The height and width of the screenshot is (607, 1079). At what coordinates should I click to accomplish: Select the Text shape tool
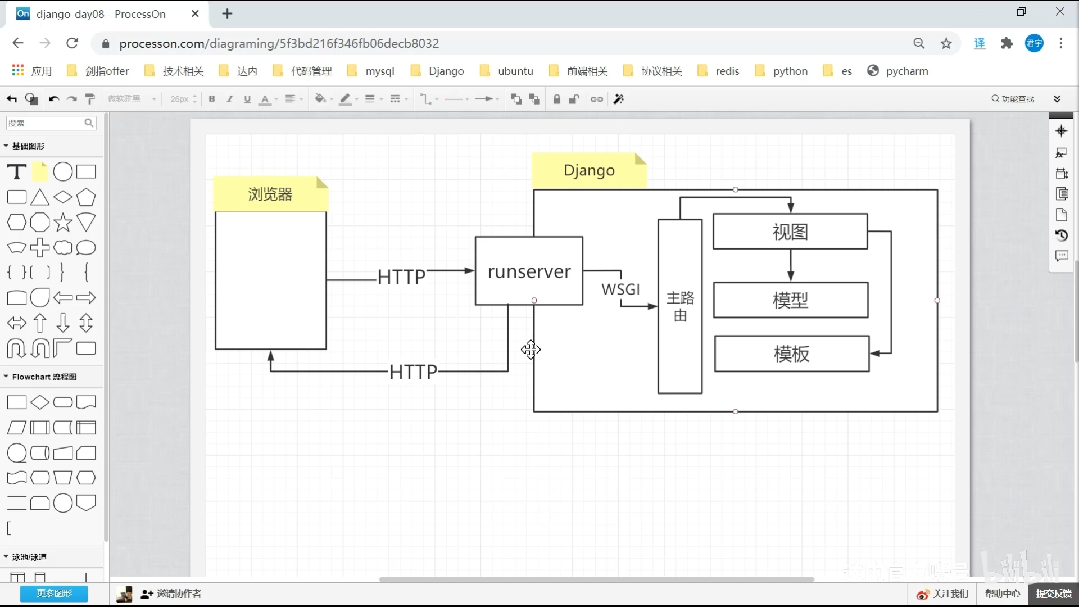click(17, 171)
